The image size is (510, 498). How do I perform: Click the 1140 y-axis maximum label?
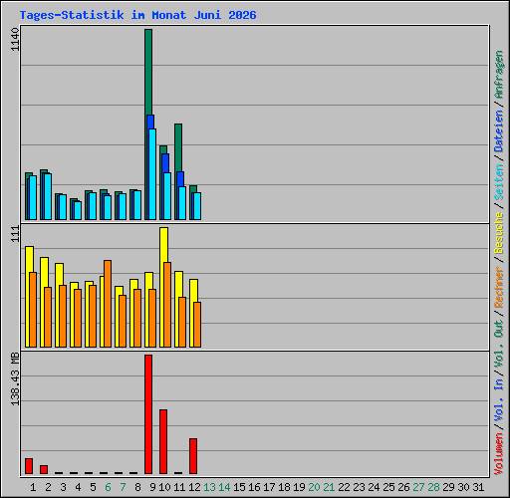click(15, 40)
